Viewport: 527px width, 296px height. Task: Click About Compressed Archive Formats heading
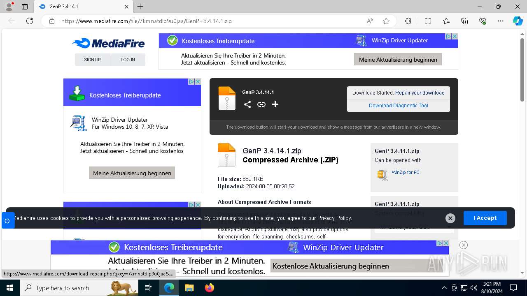[264, 202]
